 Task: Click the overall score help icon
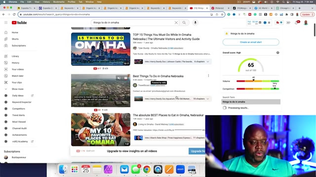pyautogui.click(x=277, y=53)
